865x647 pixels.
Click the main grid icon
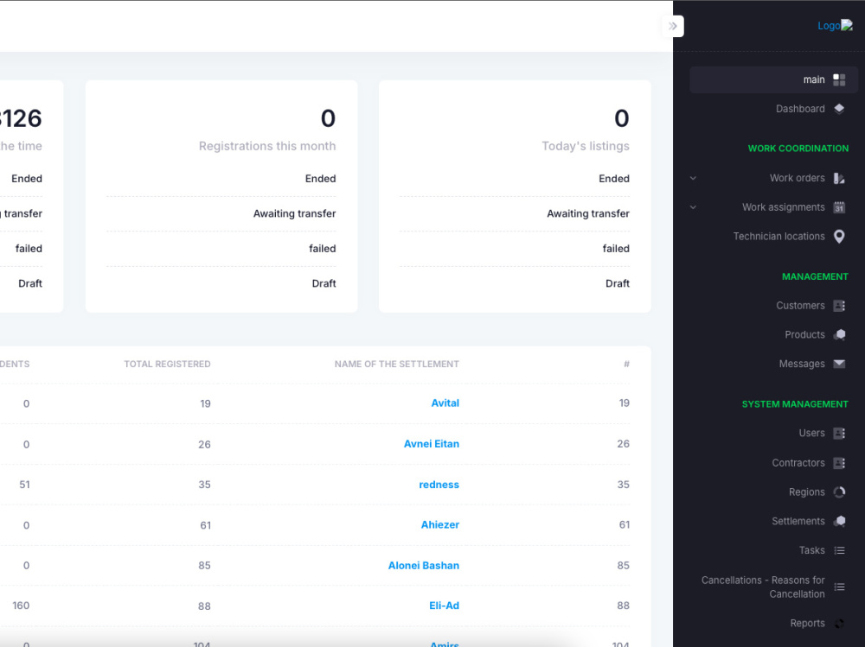839,80
